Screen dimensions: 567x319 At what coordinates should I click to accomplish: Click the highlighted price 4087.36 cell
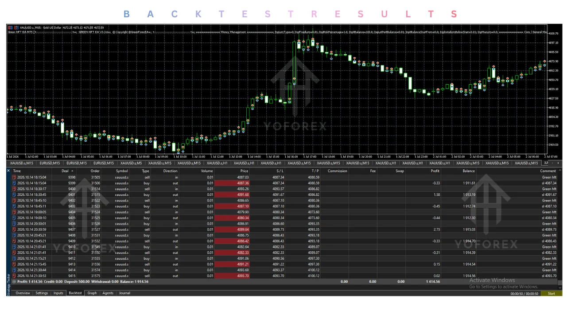[x=232, y=183]
